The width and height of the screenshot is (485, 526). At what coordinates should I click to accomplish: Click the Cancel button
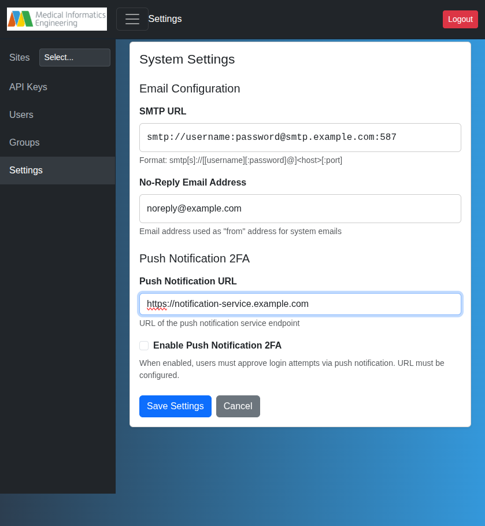238,406
